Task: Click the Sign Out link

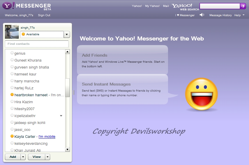Action: coord(44,15)
